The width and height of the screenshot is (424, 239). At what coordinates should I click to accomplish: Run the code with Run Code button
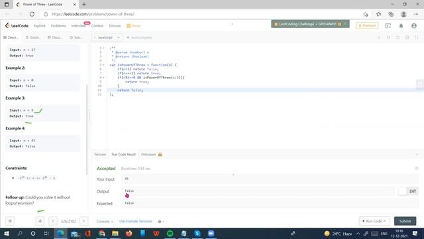[374, 221]
